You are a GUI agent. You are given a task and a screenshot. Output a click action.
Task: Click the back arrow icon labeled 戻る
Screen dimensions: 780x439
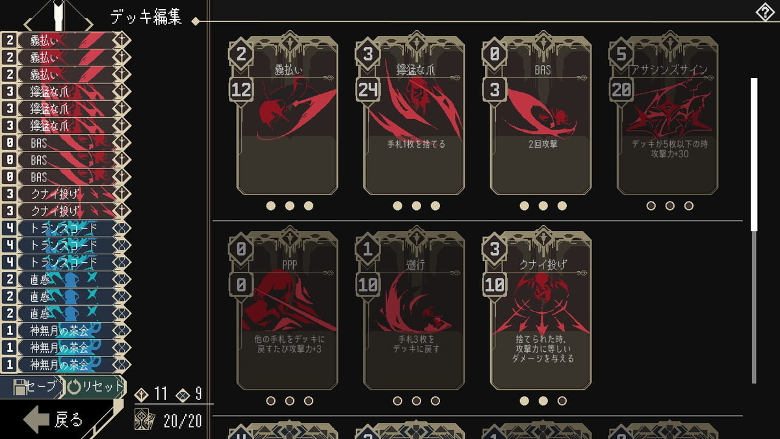pos(36,421)
